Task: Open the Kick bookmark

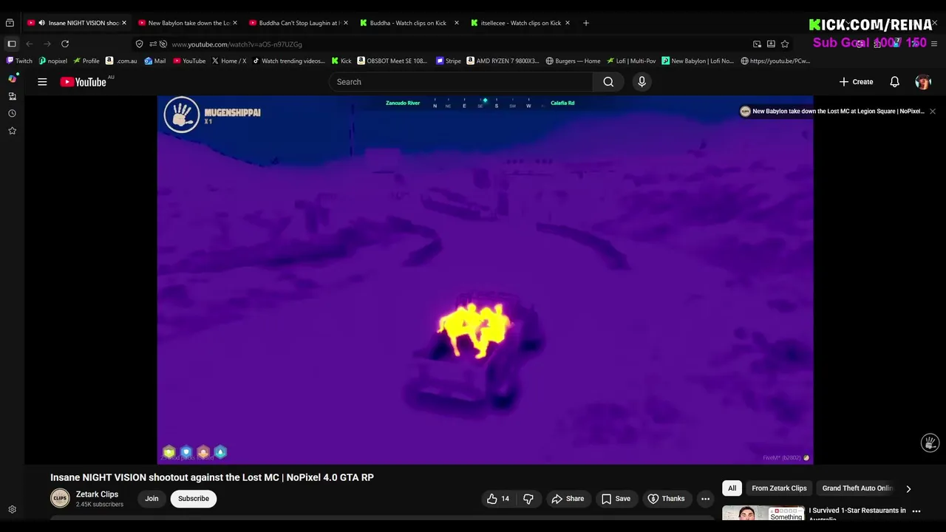Action: (341, 61)
